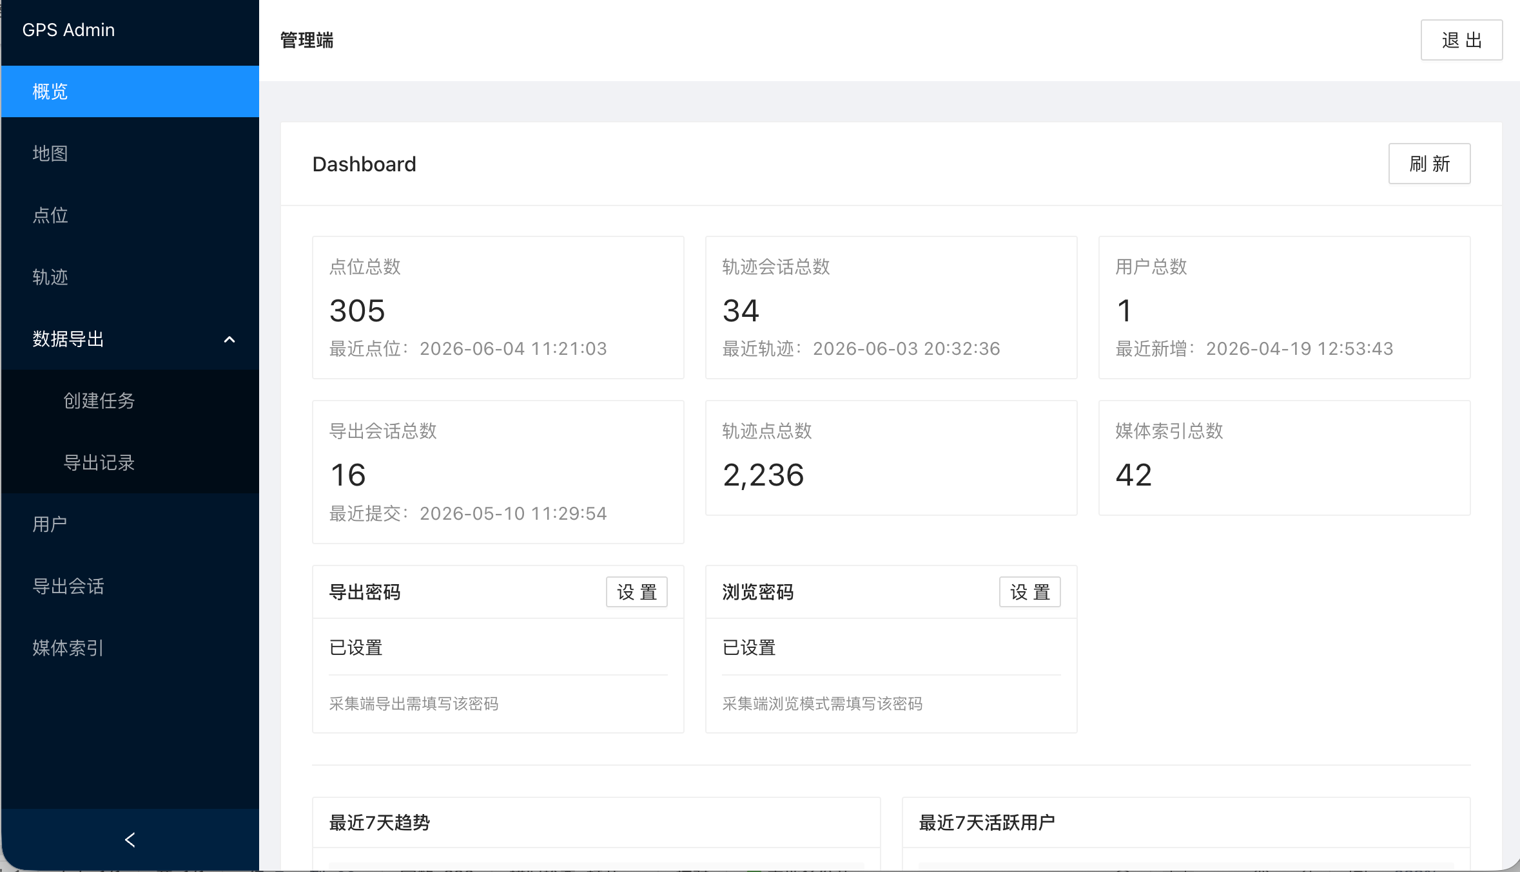Click the hint 采集端浏览模式需填写该密码
Image resolution: width=1520 pixels, height=872 pixels.
coord(823,704)
